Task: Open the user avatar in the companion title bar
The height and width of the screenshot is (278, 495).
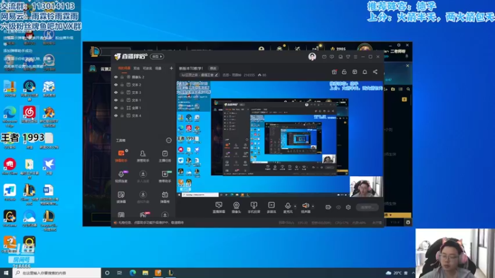Action: click(x=312, y=56)
